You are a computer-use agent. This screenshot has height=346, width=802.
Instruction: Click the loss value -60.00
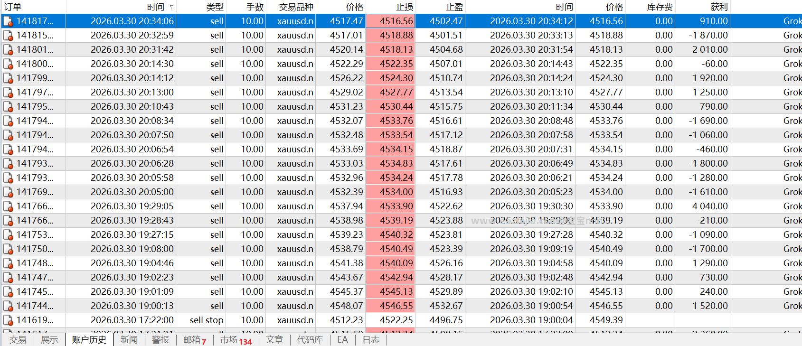pos(715,64)
